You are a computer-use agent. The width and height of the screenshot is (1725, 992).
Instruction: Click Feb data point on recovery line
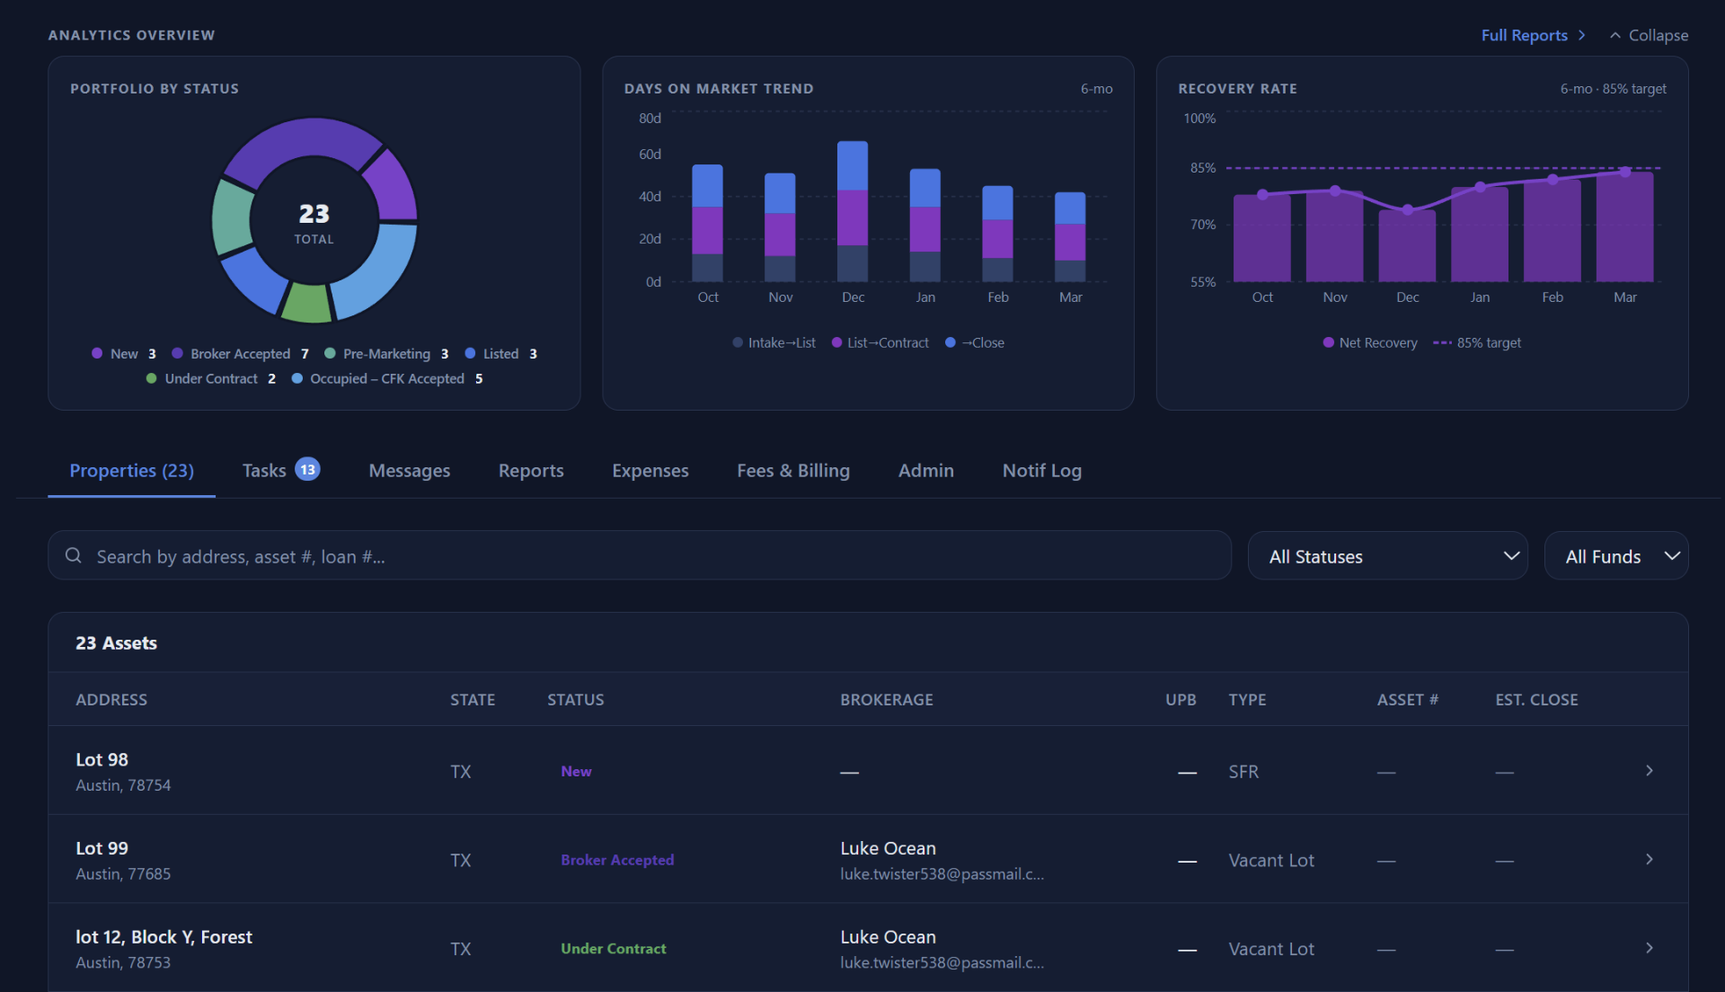pos(1552,180)
